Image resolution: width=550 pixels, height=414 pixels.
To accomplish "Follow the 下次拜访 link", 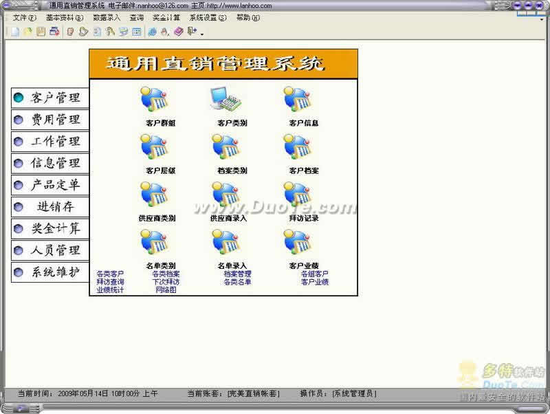I will pos(166,282).
